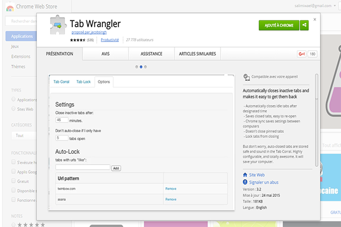This screenshot has height=227, width=341.
Task: Click the Site Web home icon
Action: (245, 175)
